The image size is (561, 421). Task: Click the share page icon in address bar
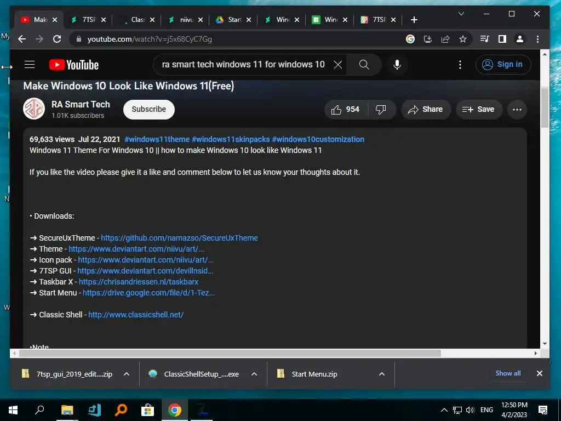445,39
